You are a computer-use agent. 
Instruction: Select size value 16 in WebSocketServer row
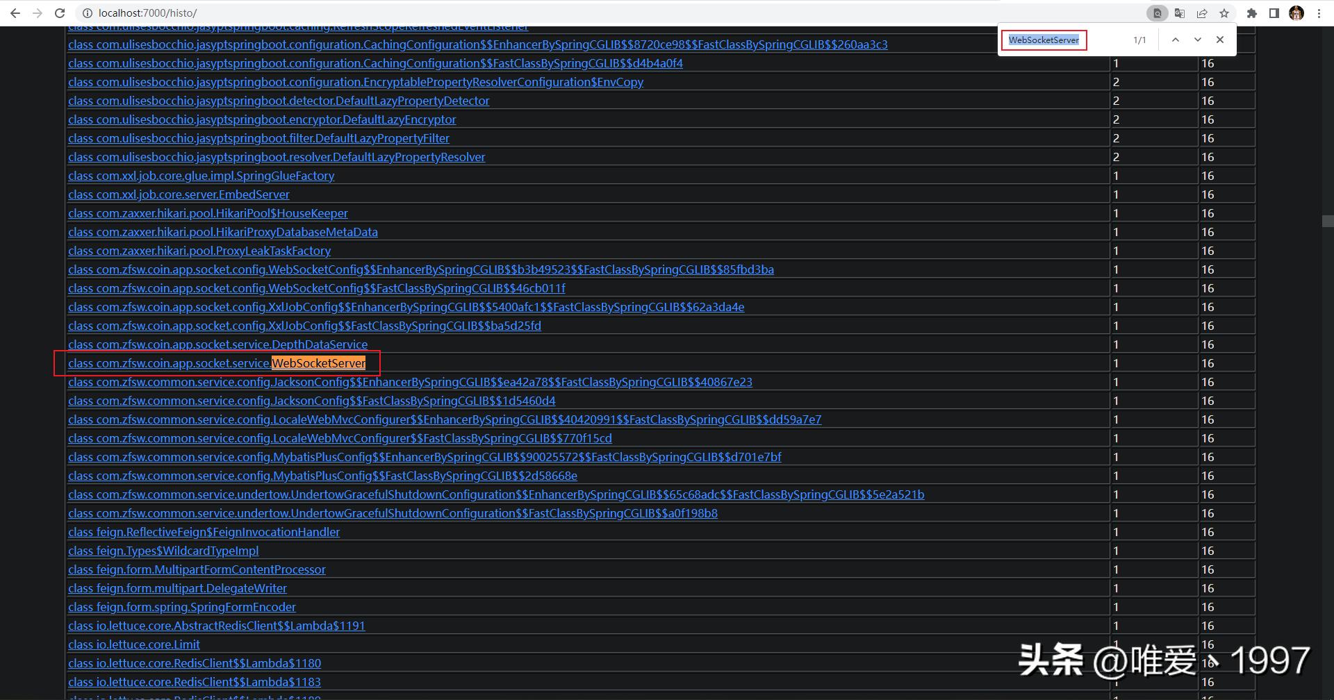click(x=1208, y=363)
